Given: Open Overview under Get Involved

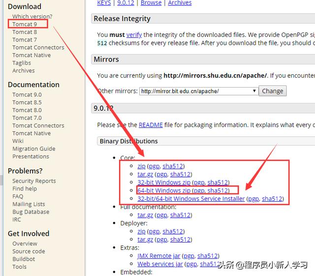Looking at the screenshot, I should click(x=25, y=244).
